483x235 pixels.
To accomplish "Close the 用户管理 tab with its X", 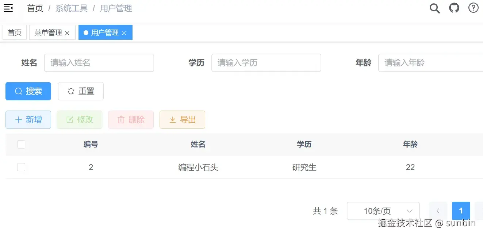I will 124,33.
